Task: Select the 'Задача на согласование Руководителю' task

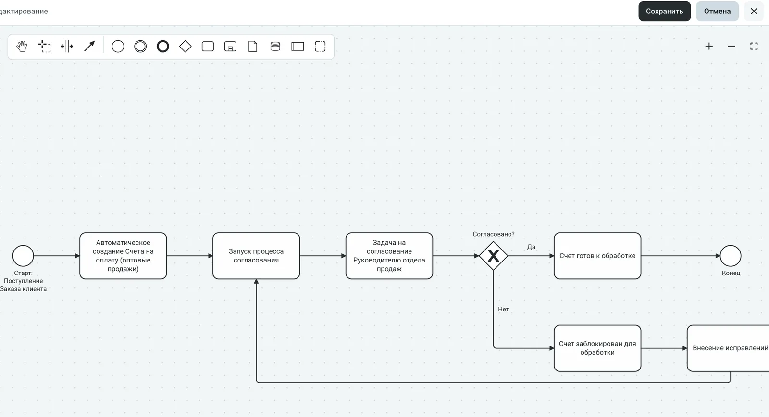Action: 389,256
